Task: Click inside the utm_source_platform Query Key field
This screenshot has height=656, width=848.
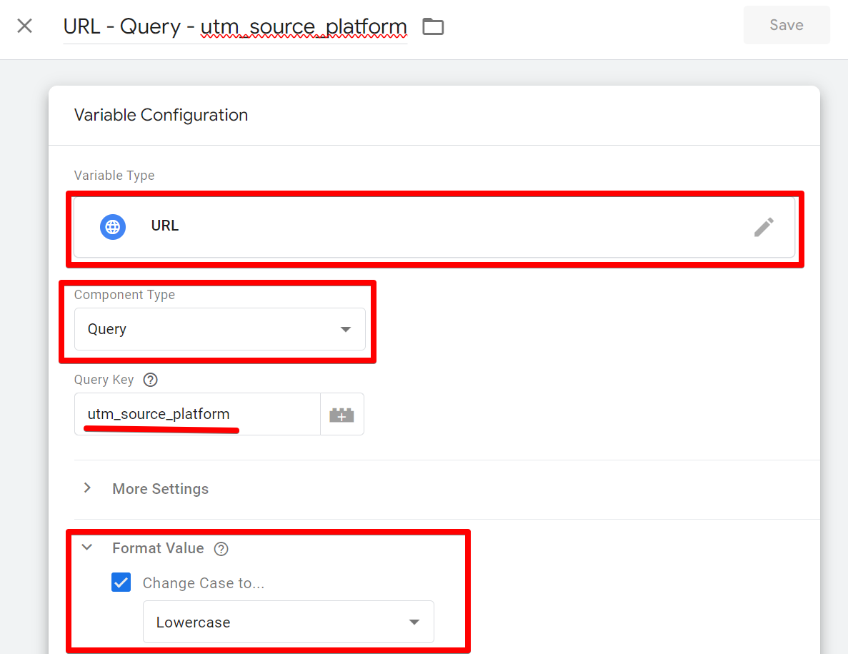Action: pos(193,414)
